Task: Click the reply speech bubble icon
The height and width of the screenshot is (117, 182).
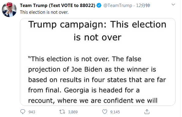Action: (23, 112)
